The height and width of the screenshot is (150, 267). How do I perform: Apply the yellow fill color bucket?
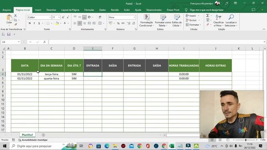coord(57,23)
